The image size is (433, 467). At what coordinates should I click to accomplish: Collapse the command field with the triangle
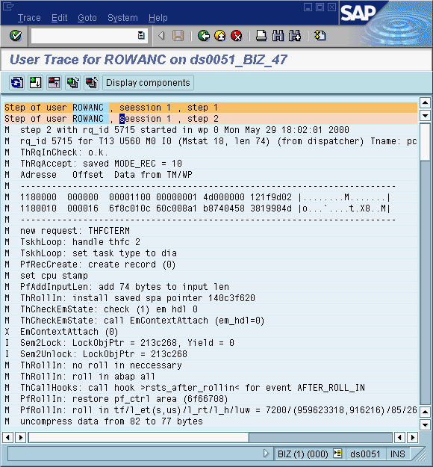pyautogui.click(x=161, y=36)
